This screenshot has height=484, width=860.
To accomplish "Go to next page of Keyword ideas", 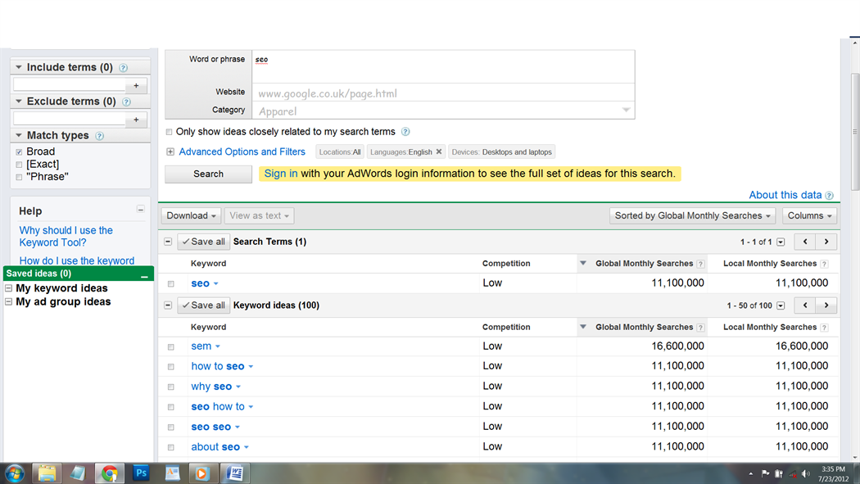I will pyautogui.click(x=826, y=305).
